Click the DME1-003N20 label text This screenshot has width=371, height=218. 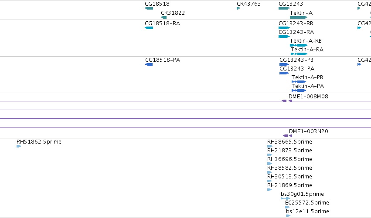tap(309, 131)
